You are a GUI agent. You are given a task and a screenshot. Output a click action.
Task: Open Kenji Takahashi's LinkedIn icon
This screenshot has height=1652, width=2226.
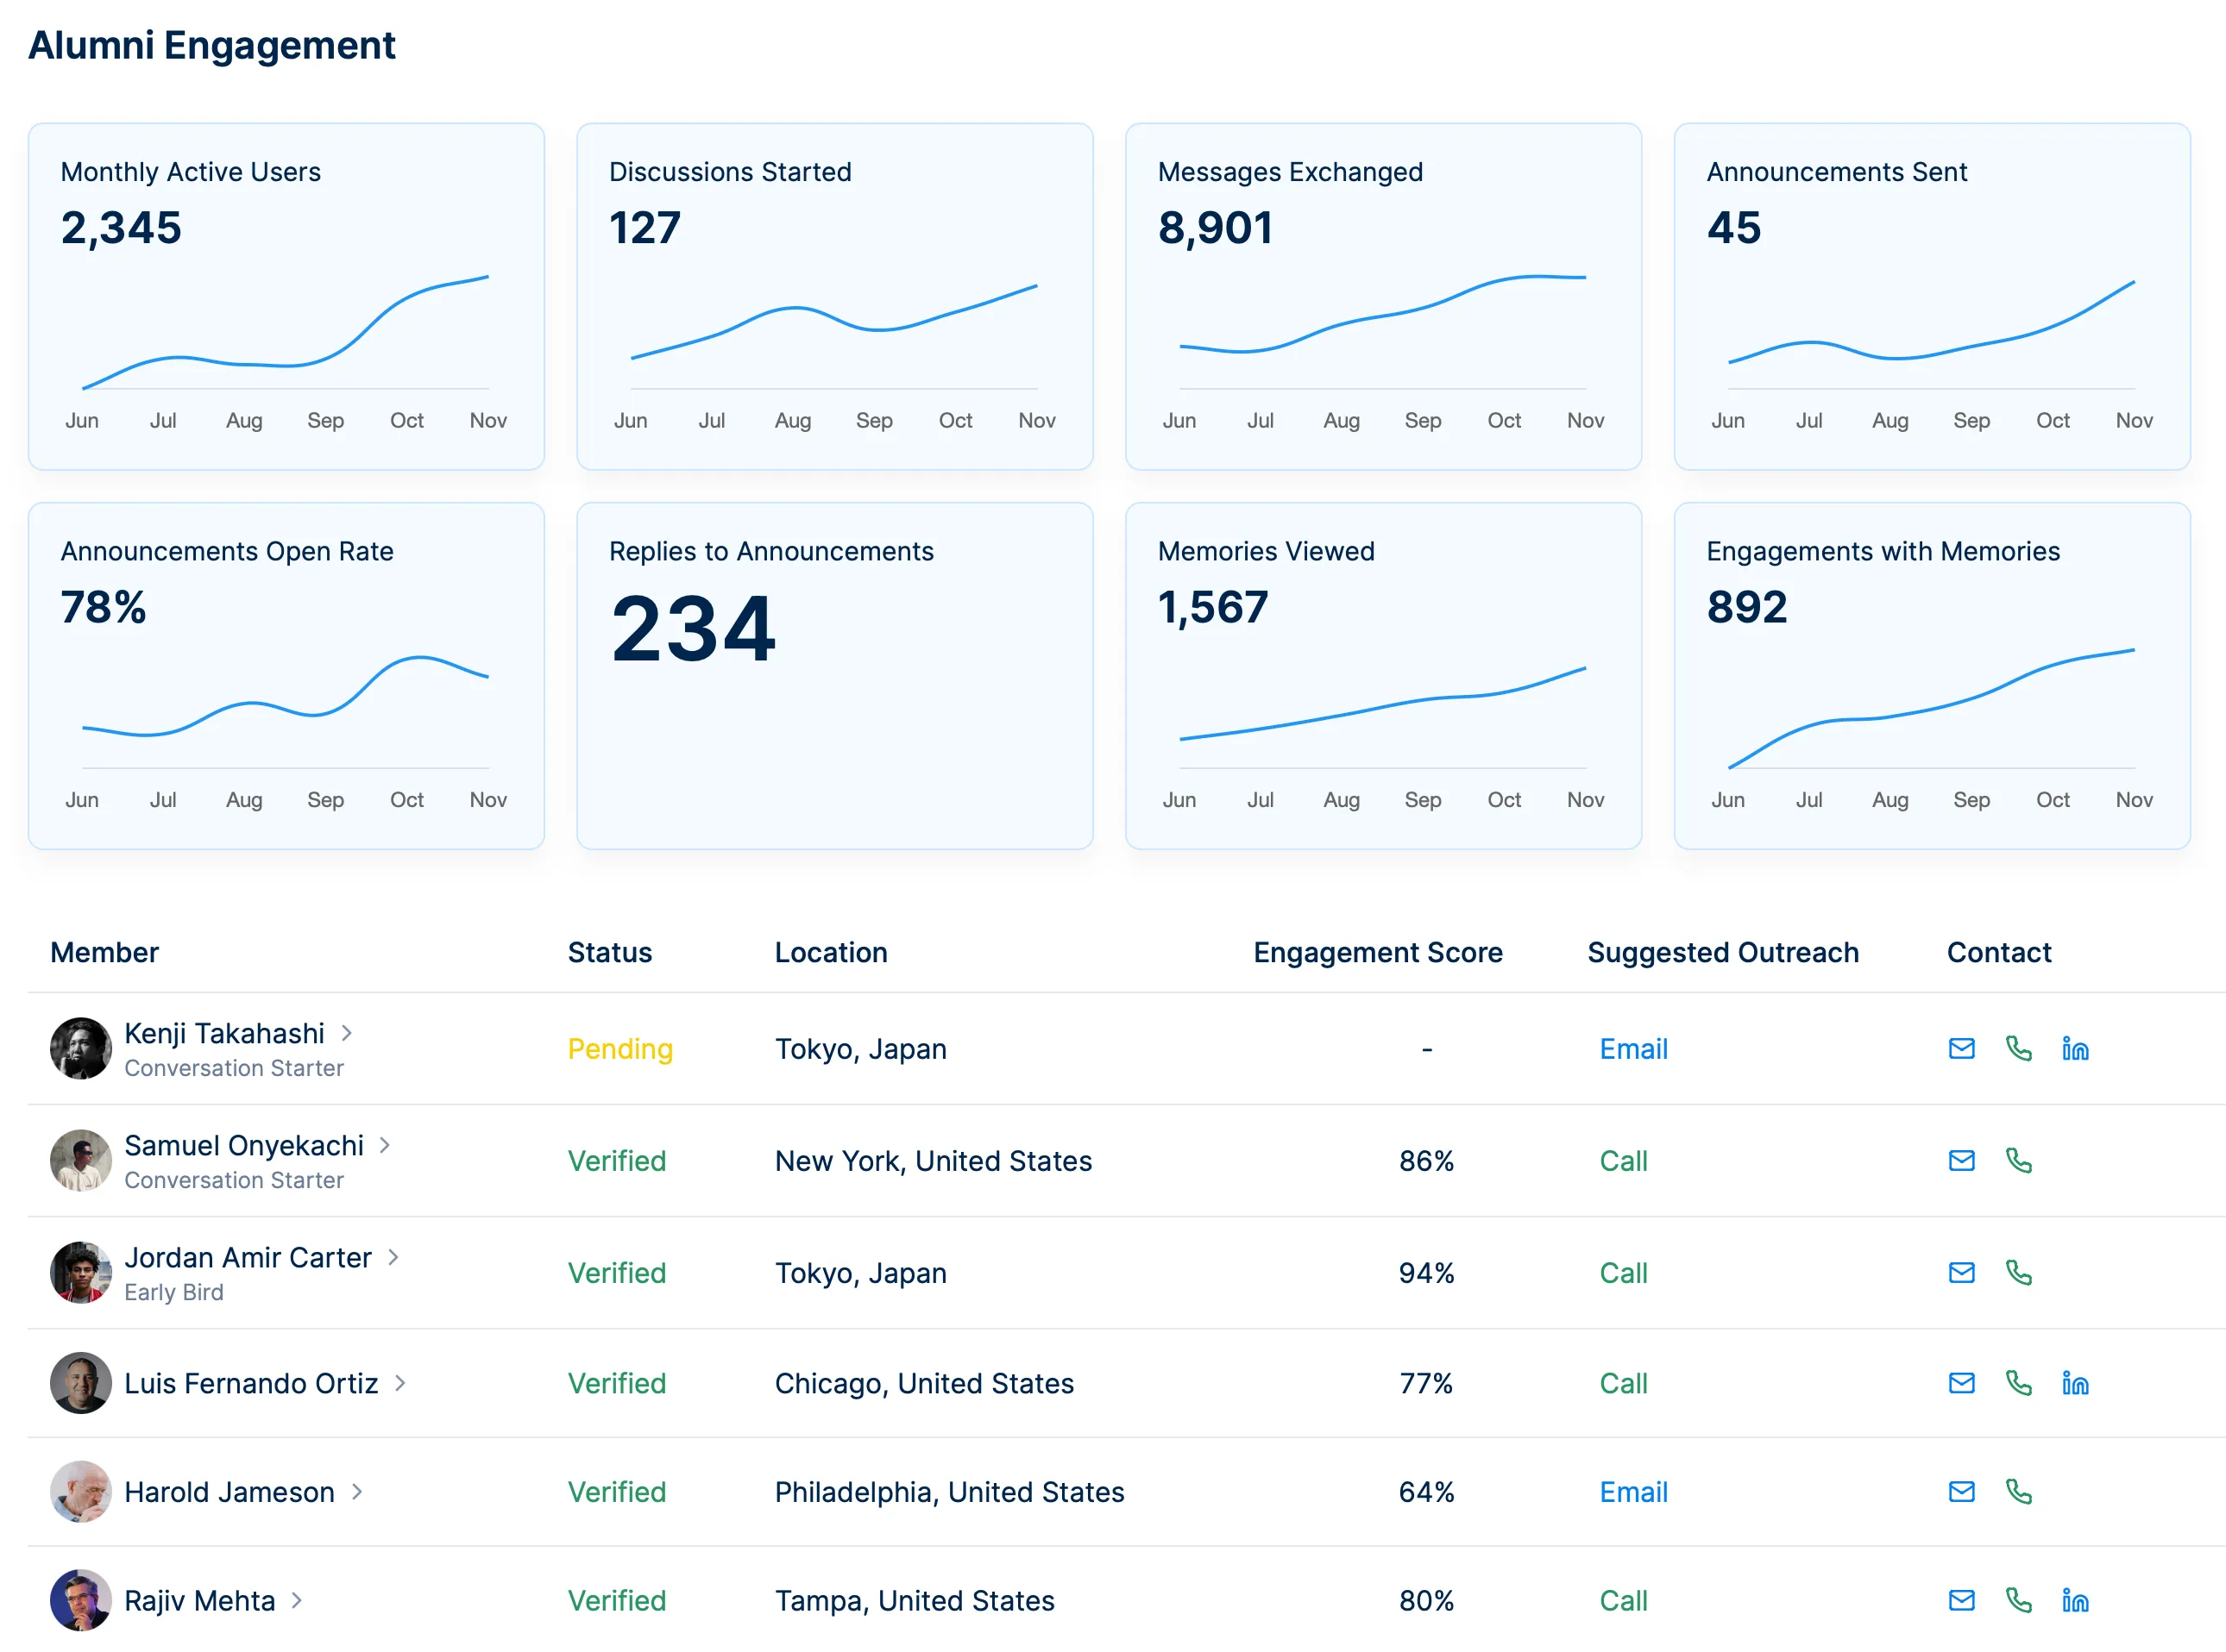click(x=2075, y=1048)
